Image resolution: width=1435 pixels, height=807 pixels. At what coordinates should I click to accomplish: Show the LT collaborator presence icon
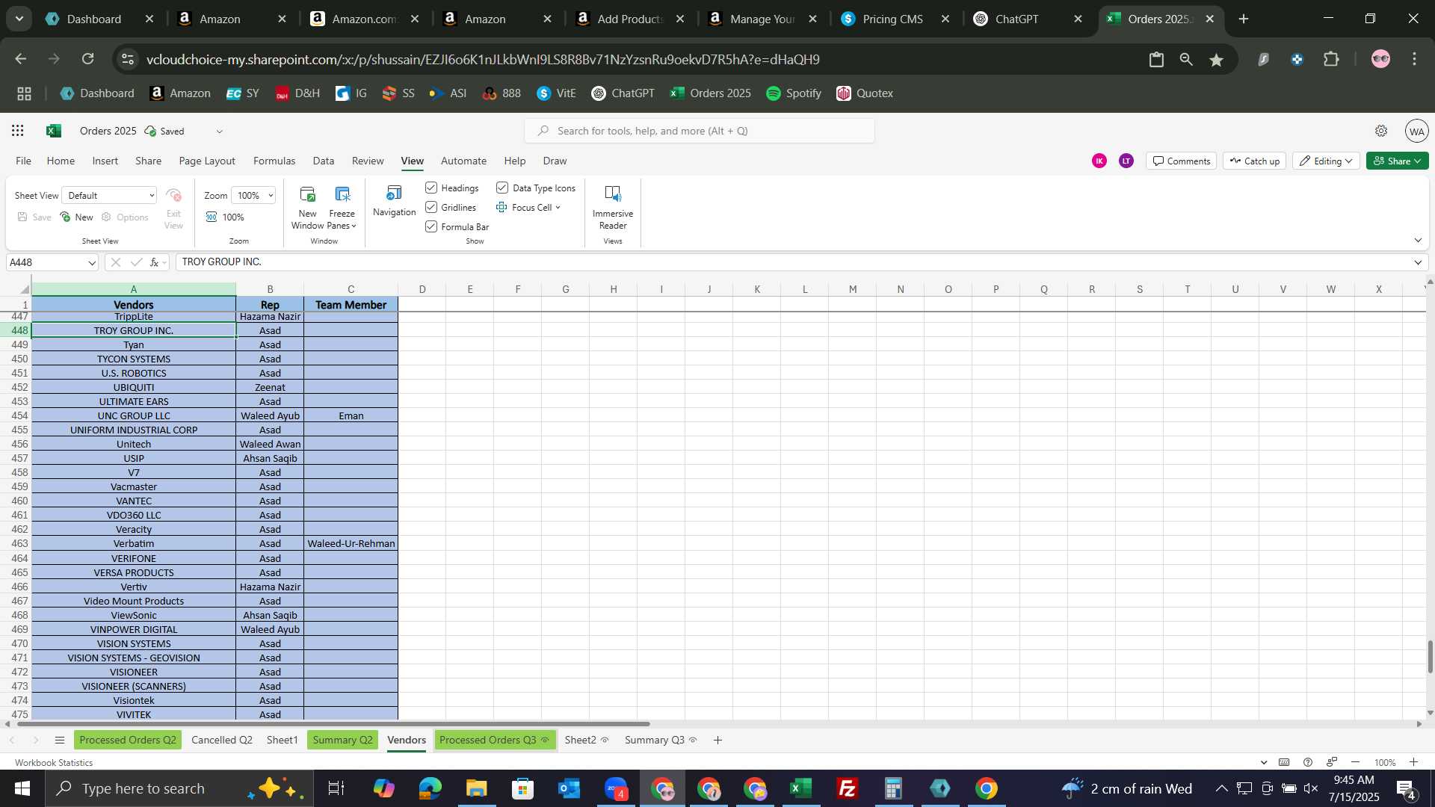pyautogui.click(x=1126, y=161)
